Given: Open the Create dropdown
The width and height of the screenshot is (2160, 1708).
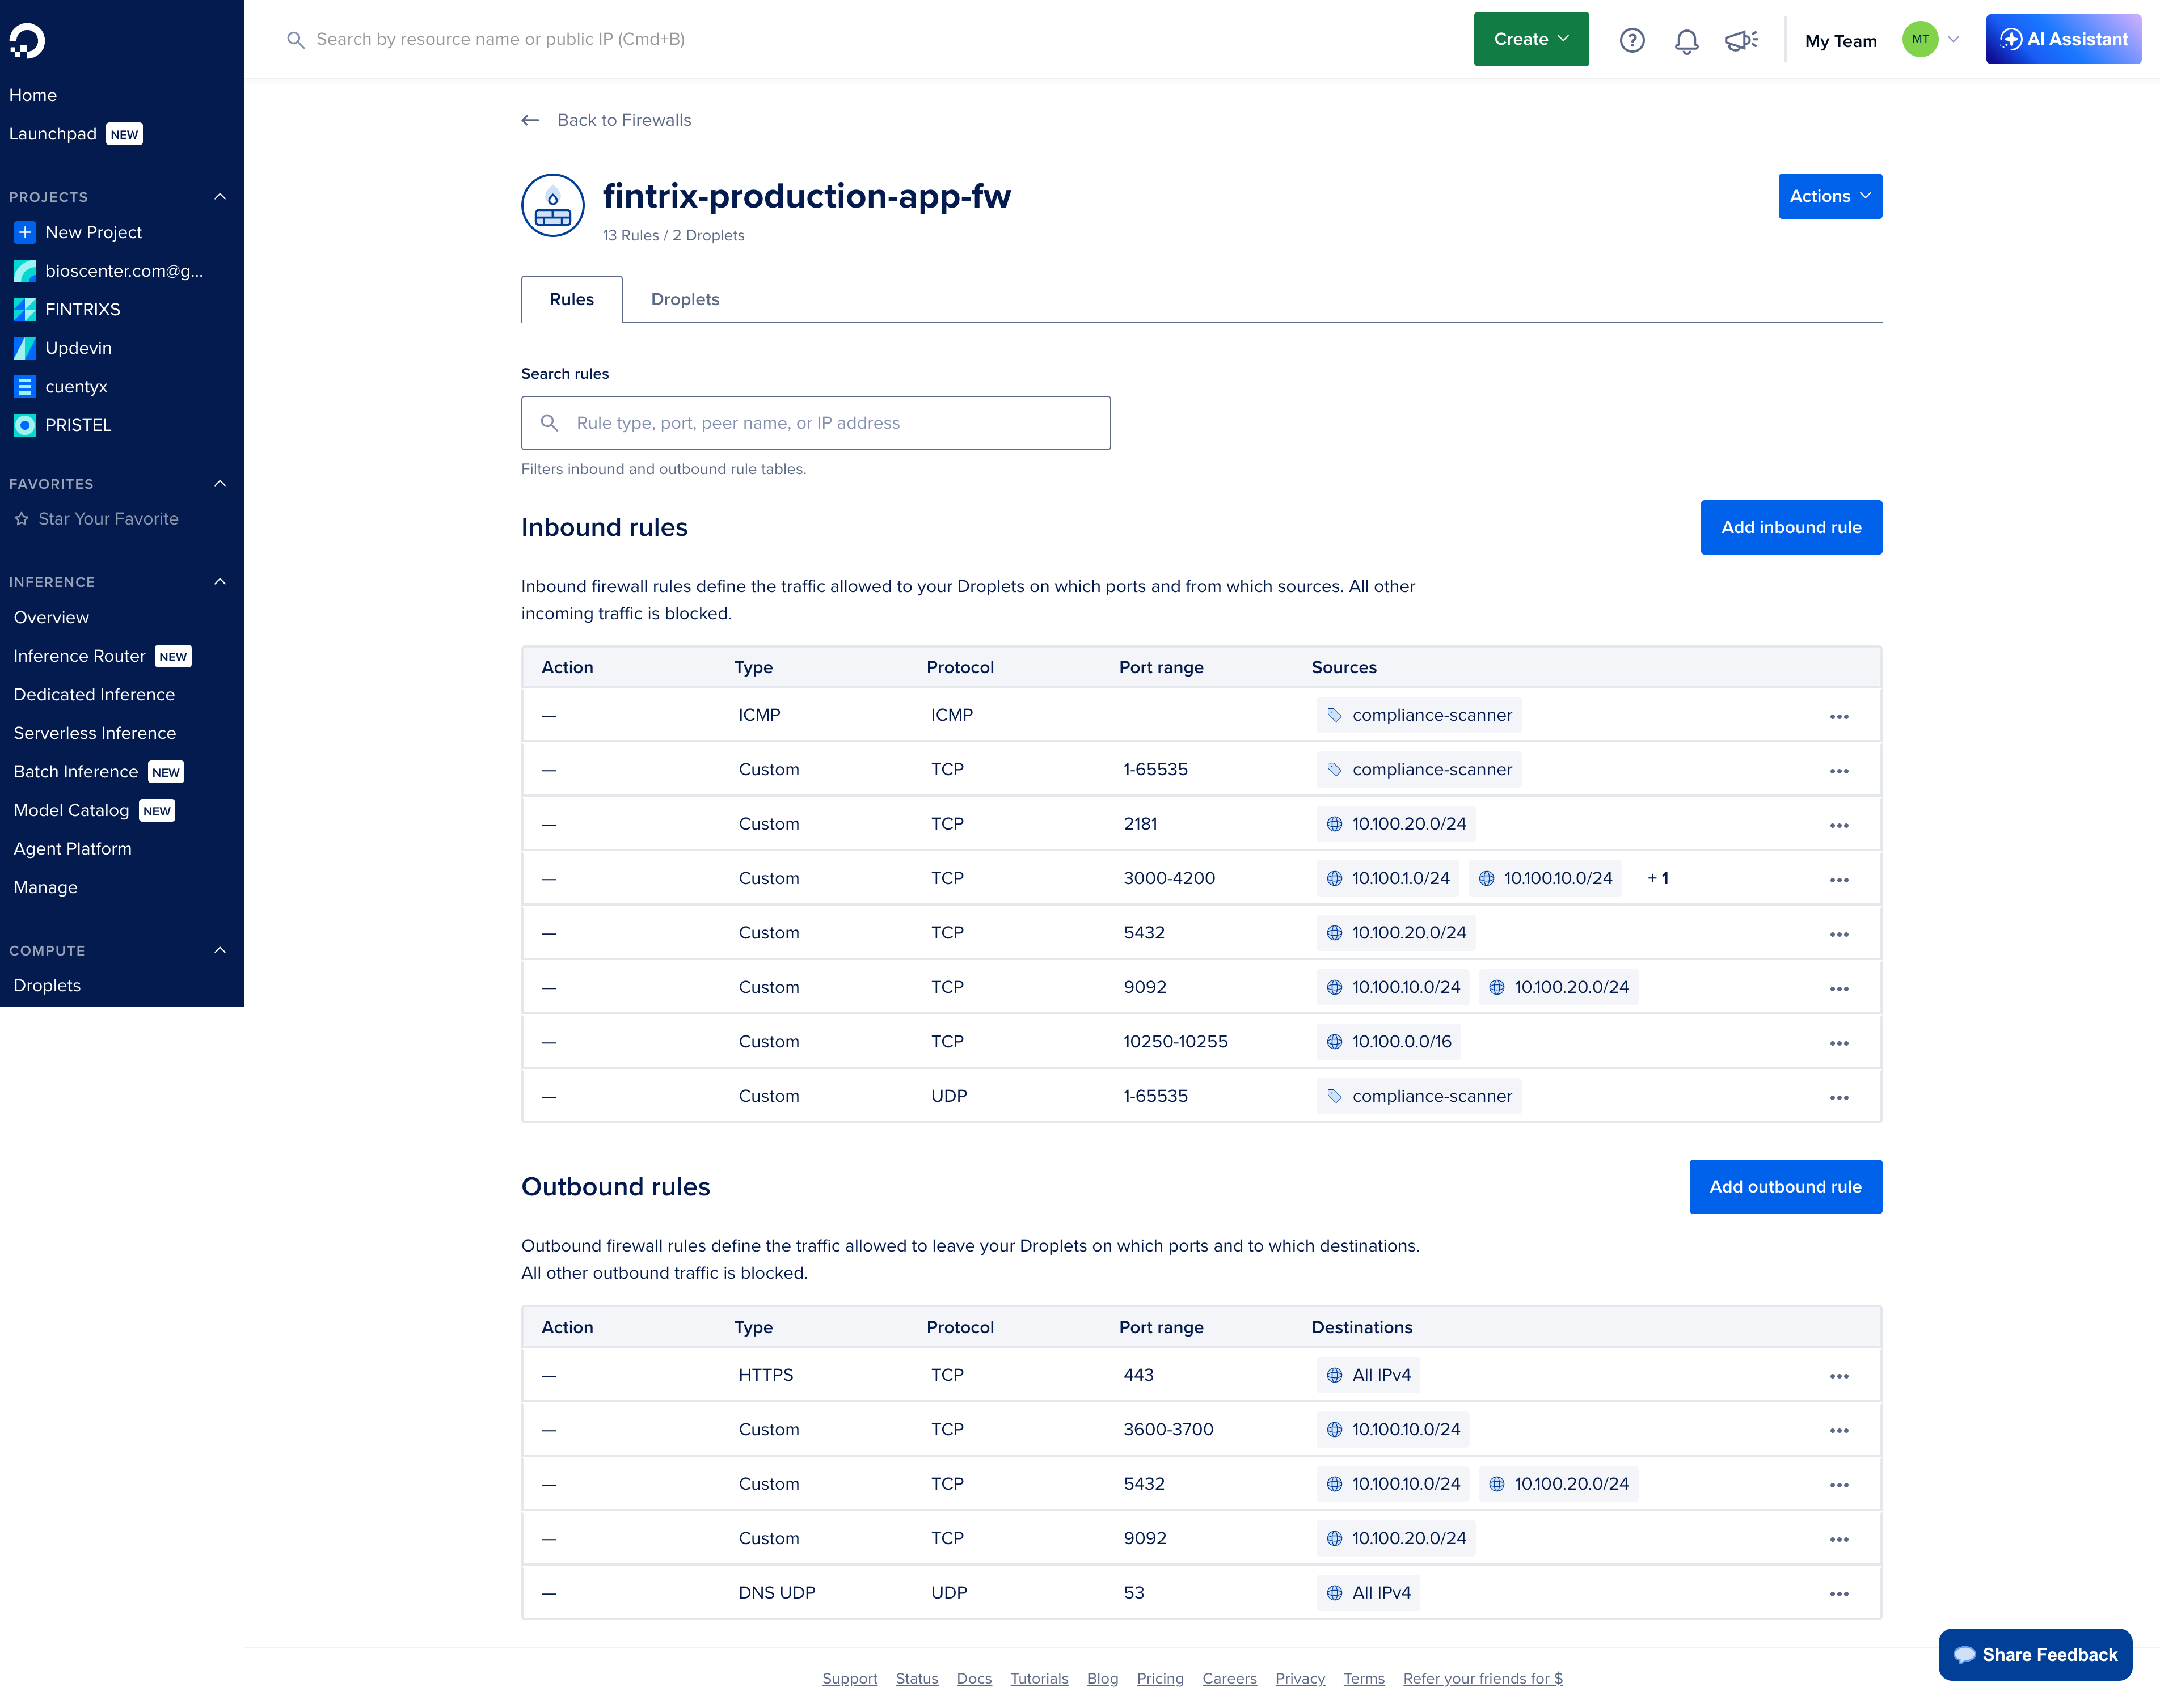Looking at the screenshot, I should tap(1531, 39).
